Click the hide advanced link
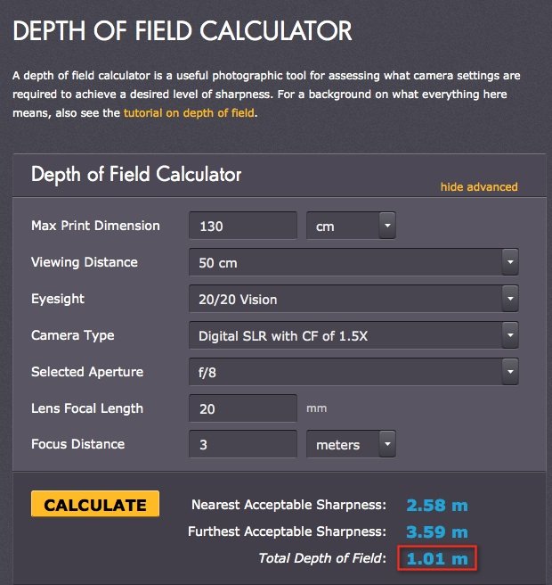Viewport: 552px width, 585px height. pyautogui.click(x=478, y=187)
